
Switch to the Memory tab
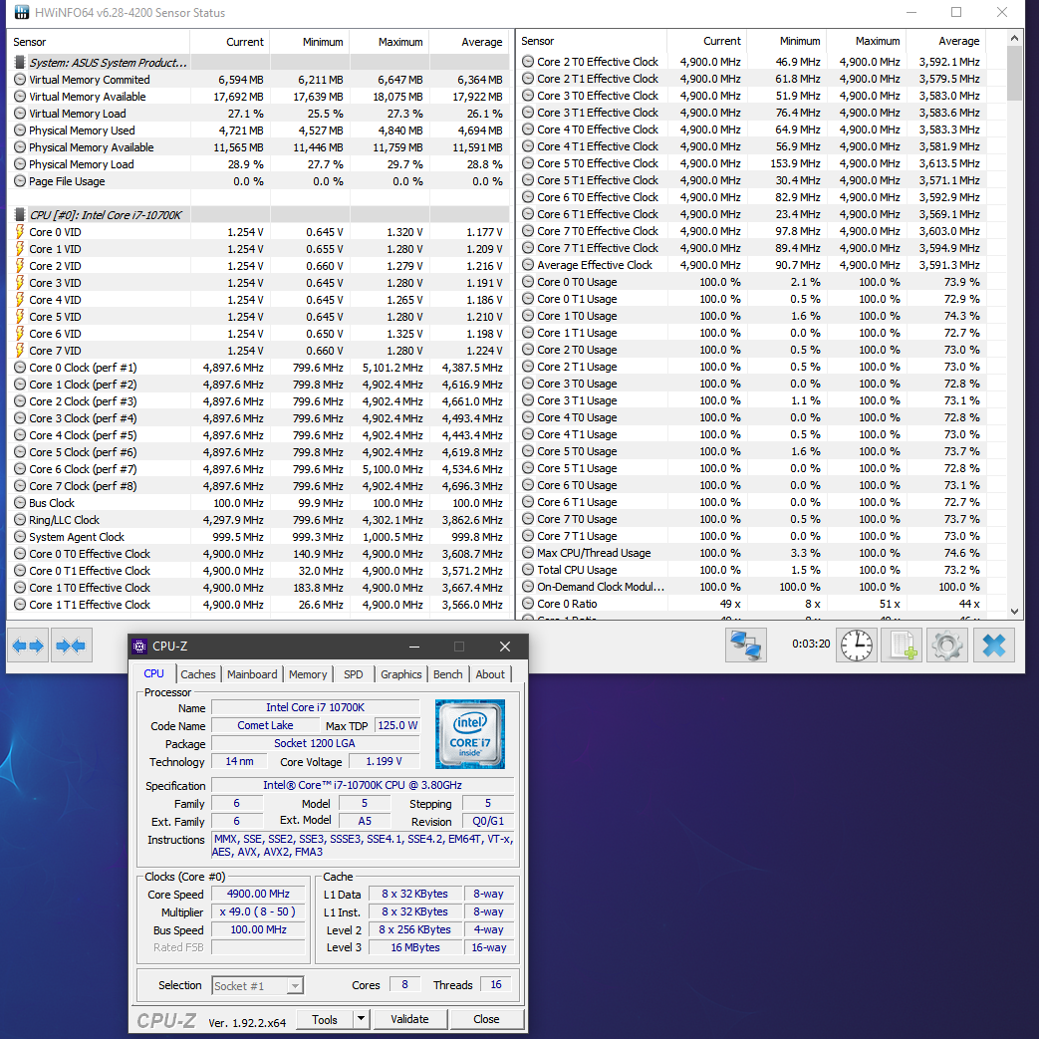(x=308, y=673)
